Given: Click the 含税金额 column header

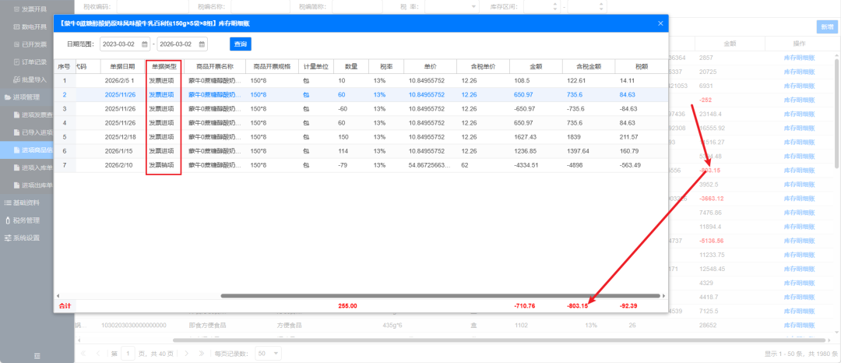Looking at the screenshot, I should pos(589,67).
